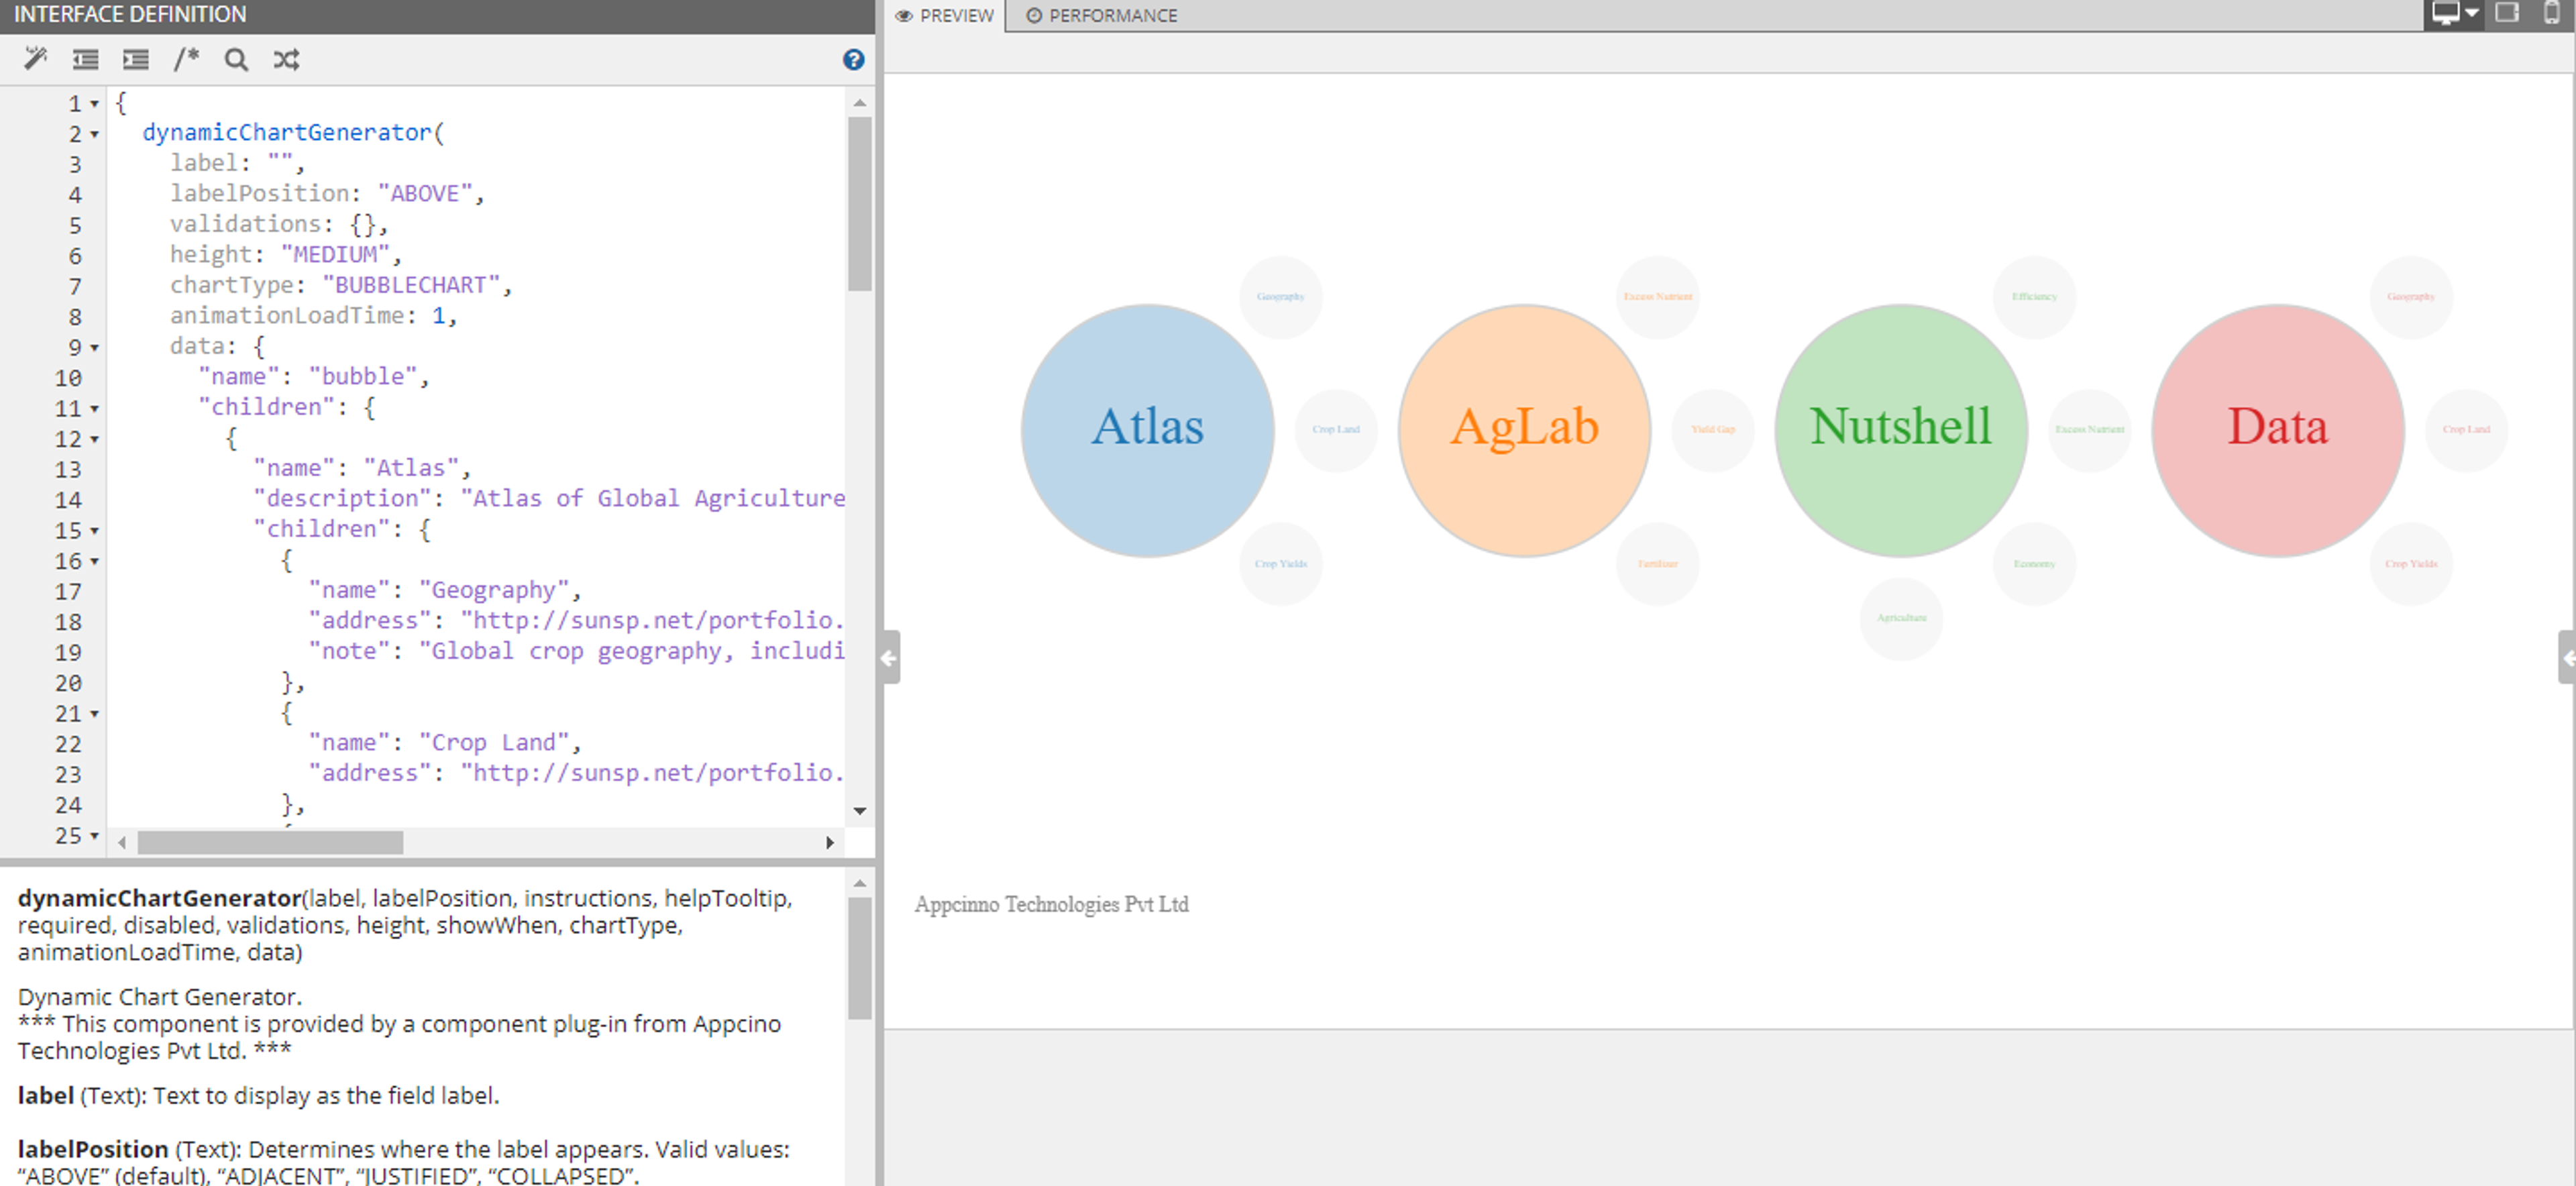Collapse the Geography object fold, line 16

[95, 561]
